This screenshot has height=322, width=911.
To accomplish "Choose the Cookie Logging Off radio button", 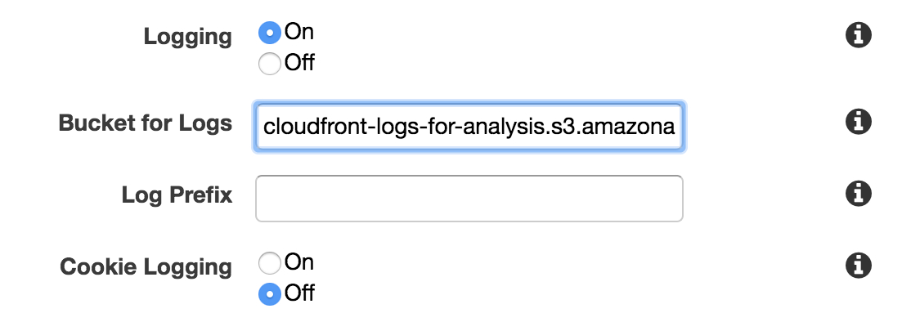I will point(270,293).
